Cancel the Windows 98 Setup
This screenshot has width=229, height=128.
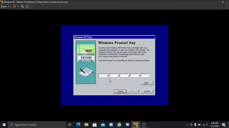[147, 91]
